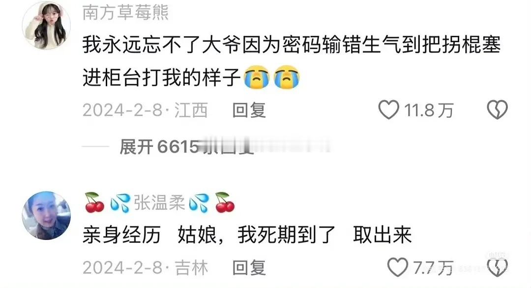
Task: Tap the second crying emoji in comment
Action: pyautogui.click(x=287, y=77)
